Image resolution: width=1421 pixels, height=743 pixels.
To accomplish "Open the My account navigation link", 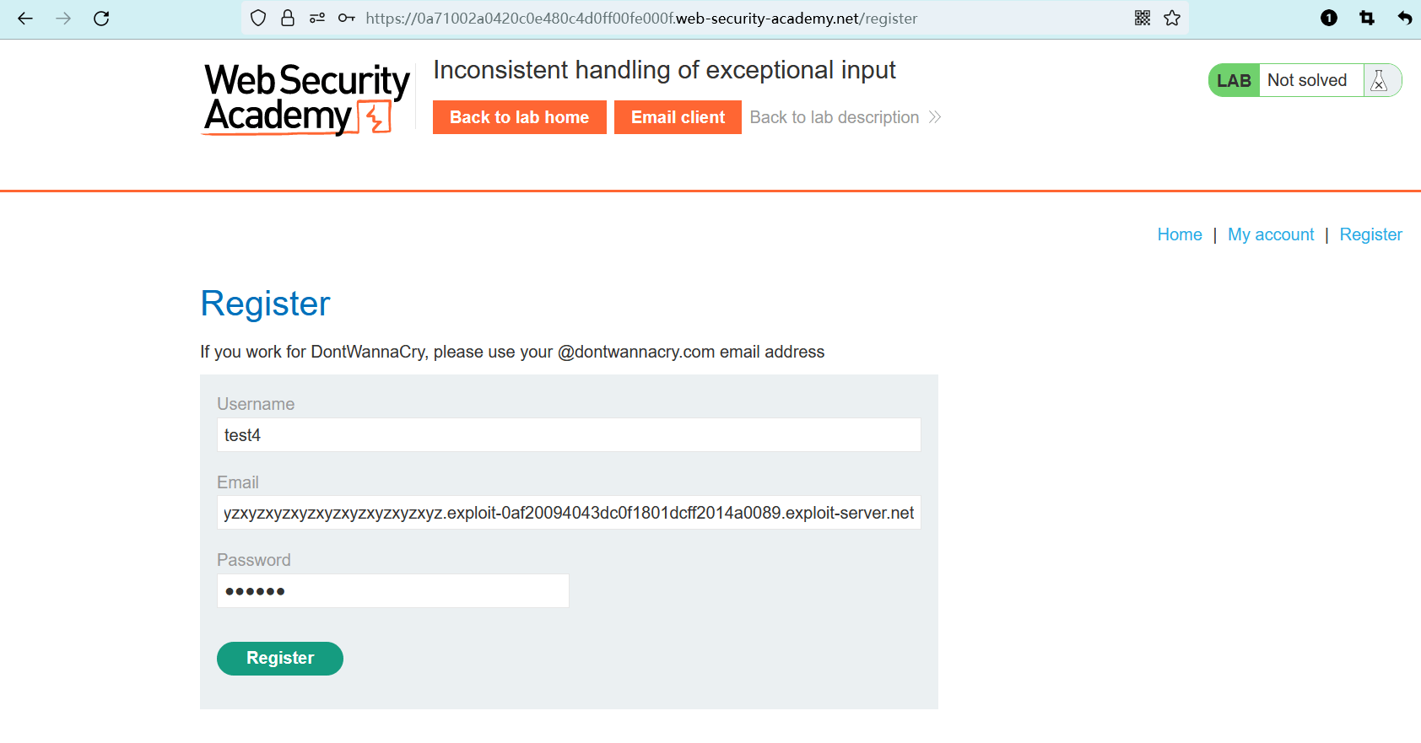I will [1270, 234].
